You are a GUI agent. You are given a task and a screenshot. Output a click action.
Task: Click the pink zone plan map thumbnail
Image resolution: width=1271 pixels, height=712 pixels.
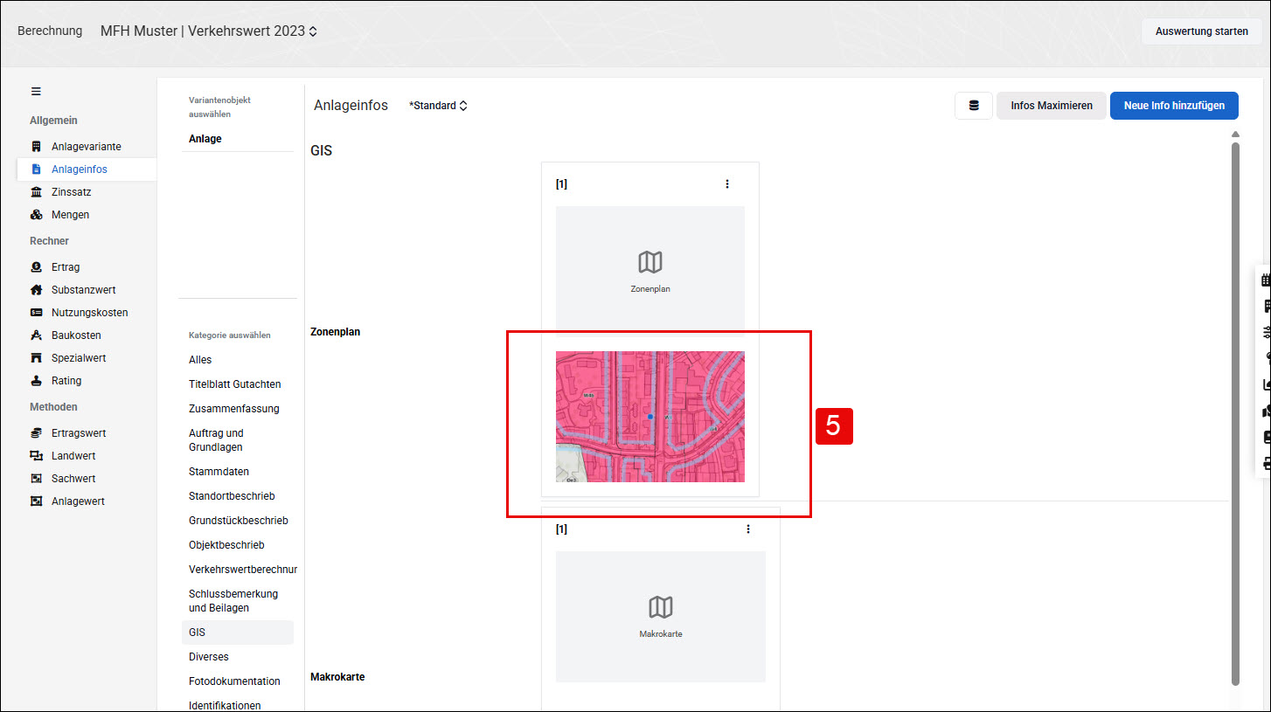pyautogui.click(x=650, y=417)
